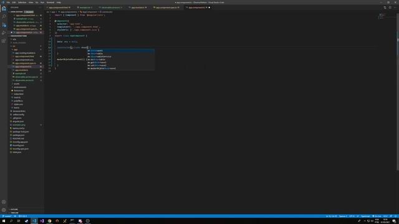
Task: Open the Selection menu
Action: click(x=22, y=2)
